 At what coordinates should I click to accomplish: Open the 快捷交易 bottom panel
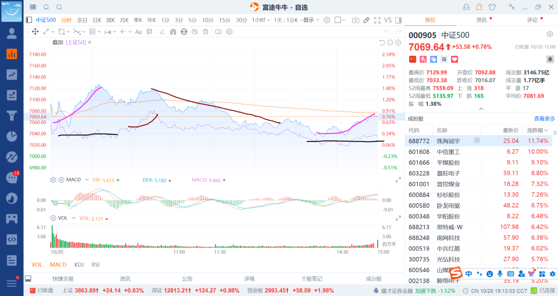pos(63,278)
